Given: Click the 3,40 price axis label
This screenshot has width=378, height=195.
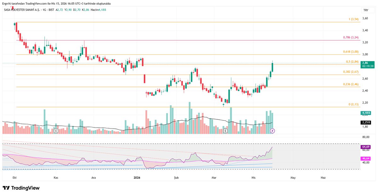Looking at the screenshot, I should (365, 31).
